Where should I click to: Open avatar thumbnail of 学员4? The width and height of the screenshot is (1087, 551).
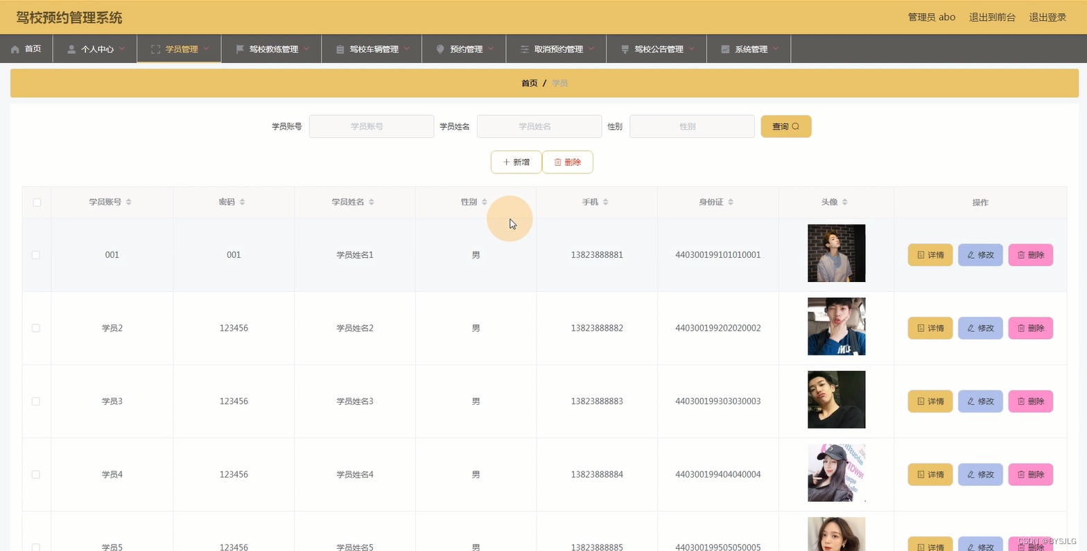click(836, 473)
